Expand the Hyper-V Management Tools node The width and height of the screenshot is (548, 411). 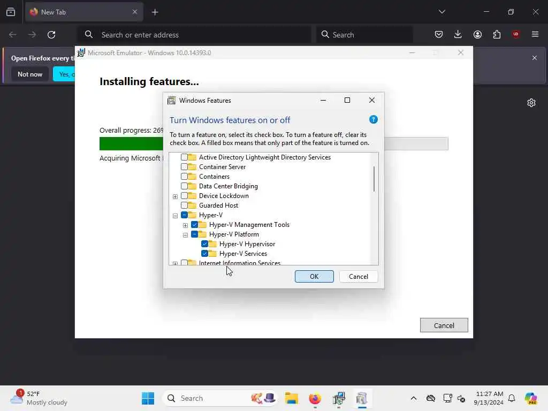coord(185,225)
